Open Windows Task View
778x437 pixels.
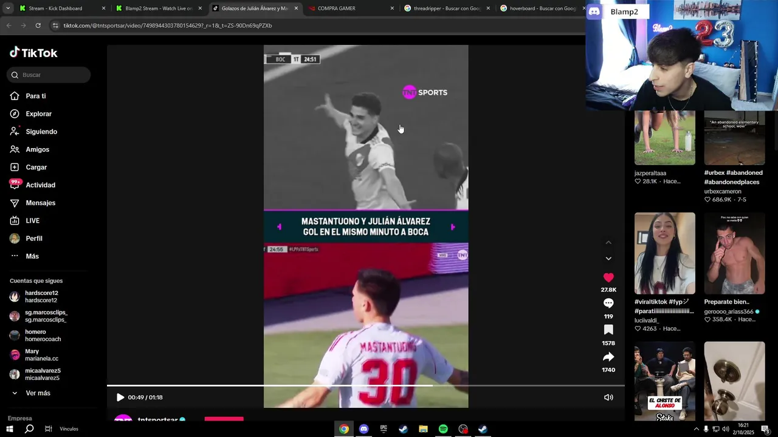pyautogui.click(x=49, y=429)
